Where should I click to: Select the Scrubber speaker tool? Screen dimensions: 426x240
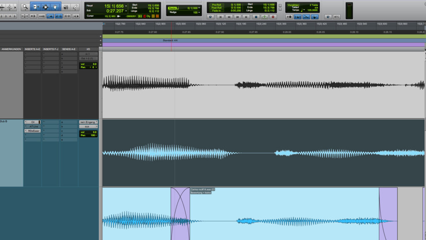tap(65, 7)
